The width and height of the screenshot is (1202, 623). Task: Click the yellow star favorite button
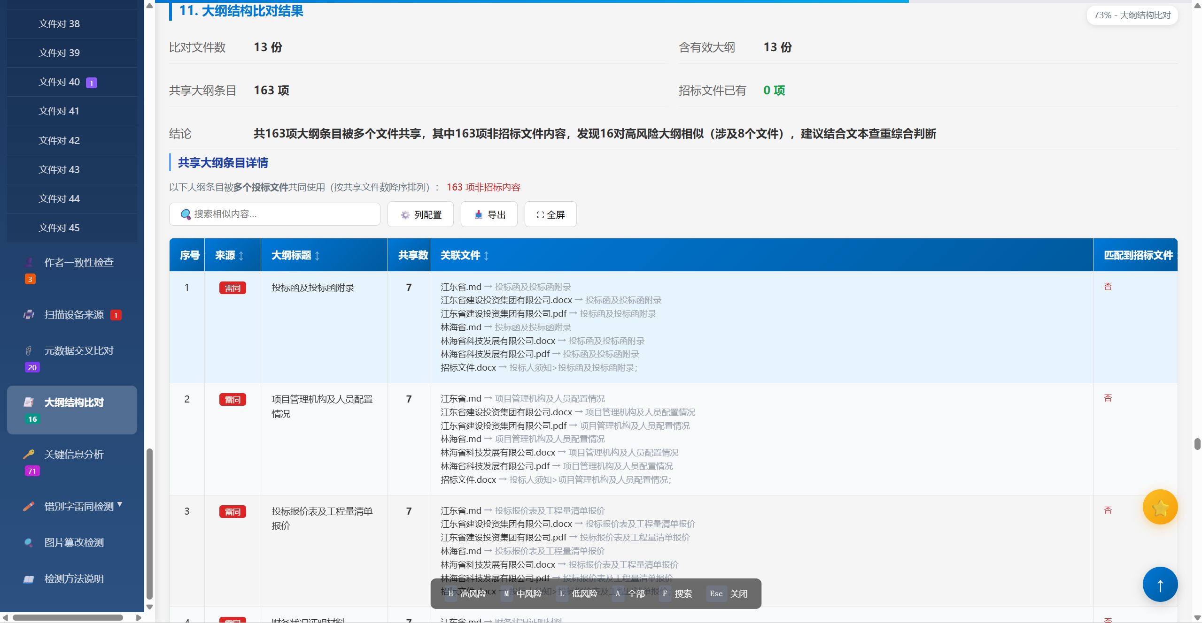pyautogui.click(x=1160, y=507)
